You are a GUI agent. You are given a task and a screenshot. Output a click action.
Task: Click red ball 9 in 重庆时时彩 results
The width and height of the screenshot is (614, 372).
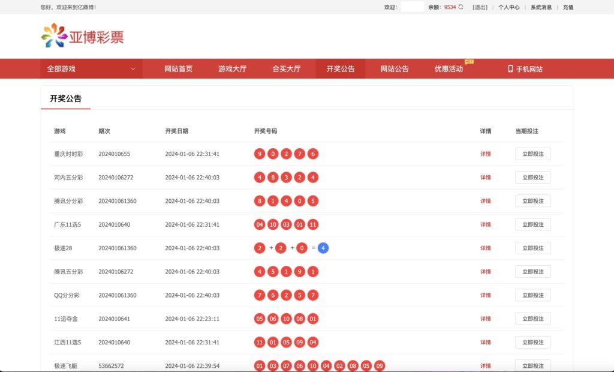259,154
